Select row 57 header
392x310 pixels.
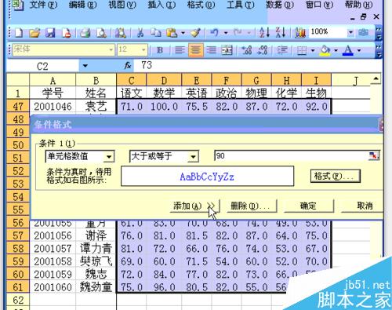pyautogui.click(x=18, y=235)
